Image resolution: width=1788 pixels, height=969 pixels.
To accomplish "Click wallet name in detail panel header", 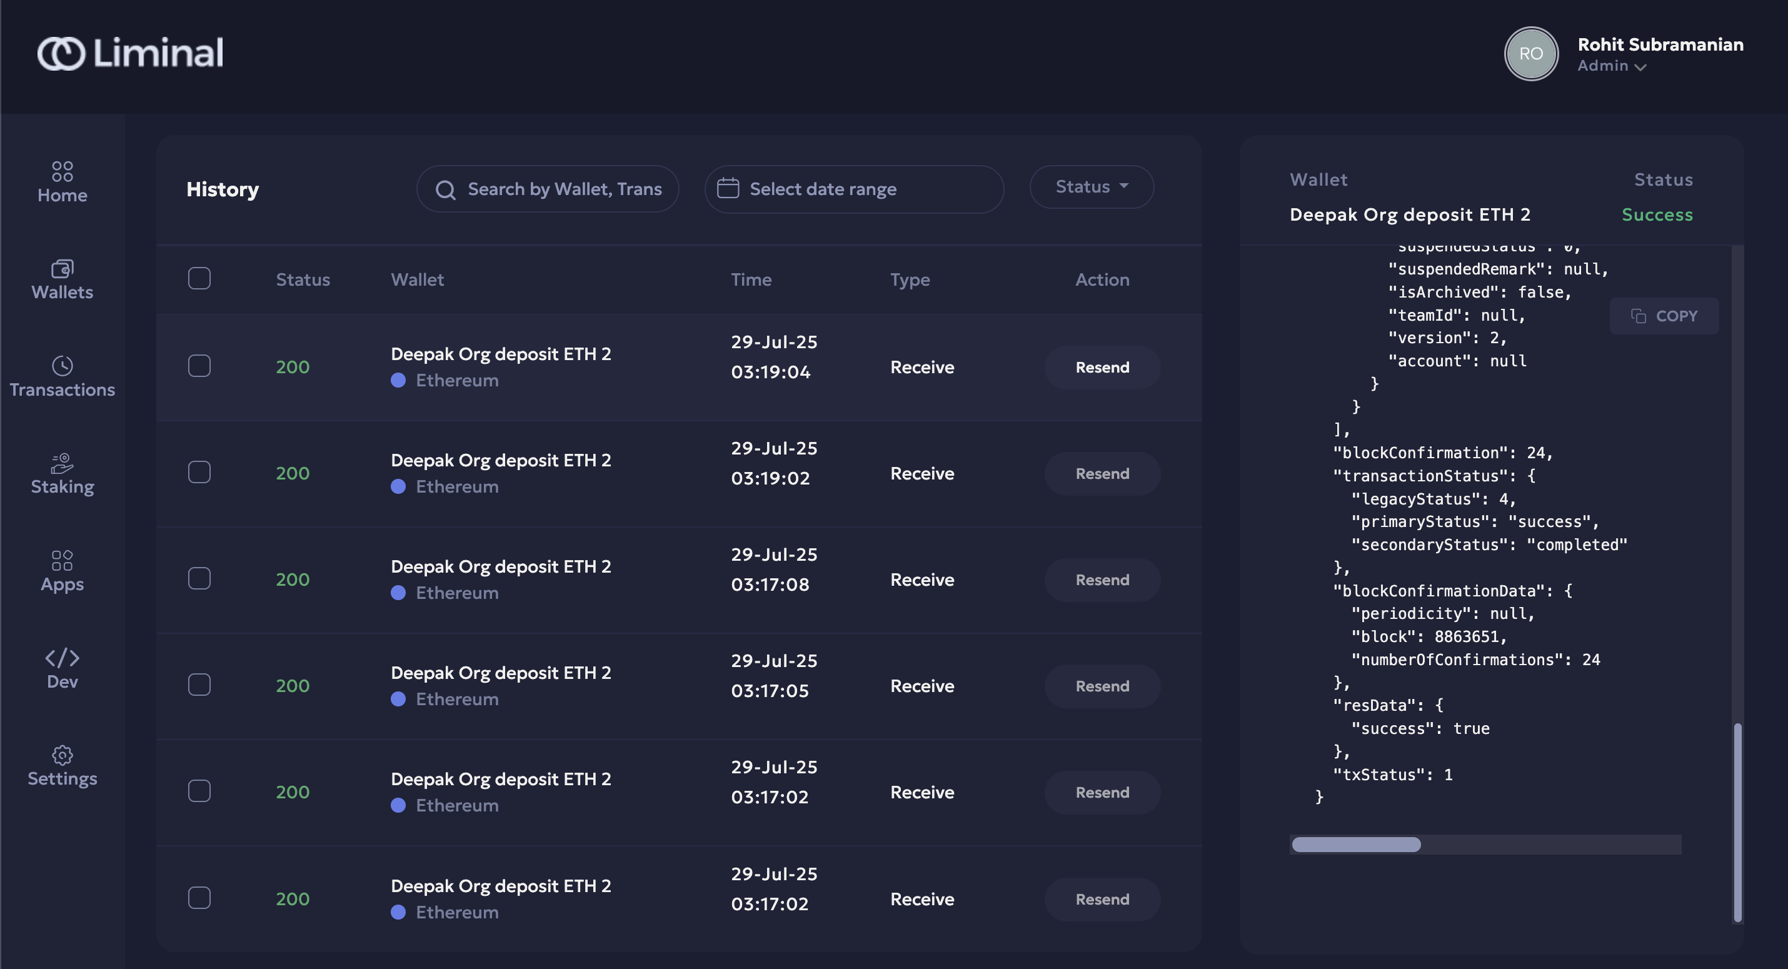I will (1410, 214).
